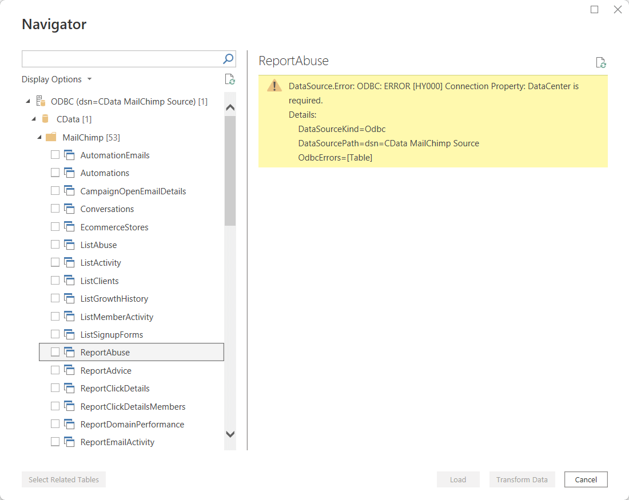Select the ListGrowthHistory table label
Image resolution: width=629 pixels, height=500 pixels.
pos(114,299)
